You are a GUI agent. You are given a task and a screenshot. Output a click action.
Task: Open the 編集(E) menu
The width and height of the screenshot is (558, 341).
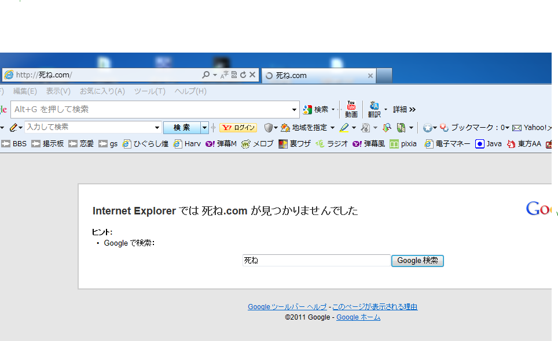(25, 91)
